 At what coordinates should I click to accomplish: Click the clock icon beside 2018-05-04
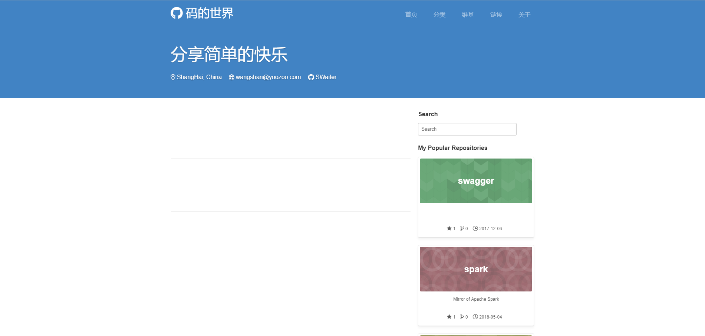click(475, 317)
